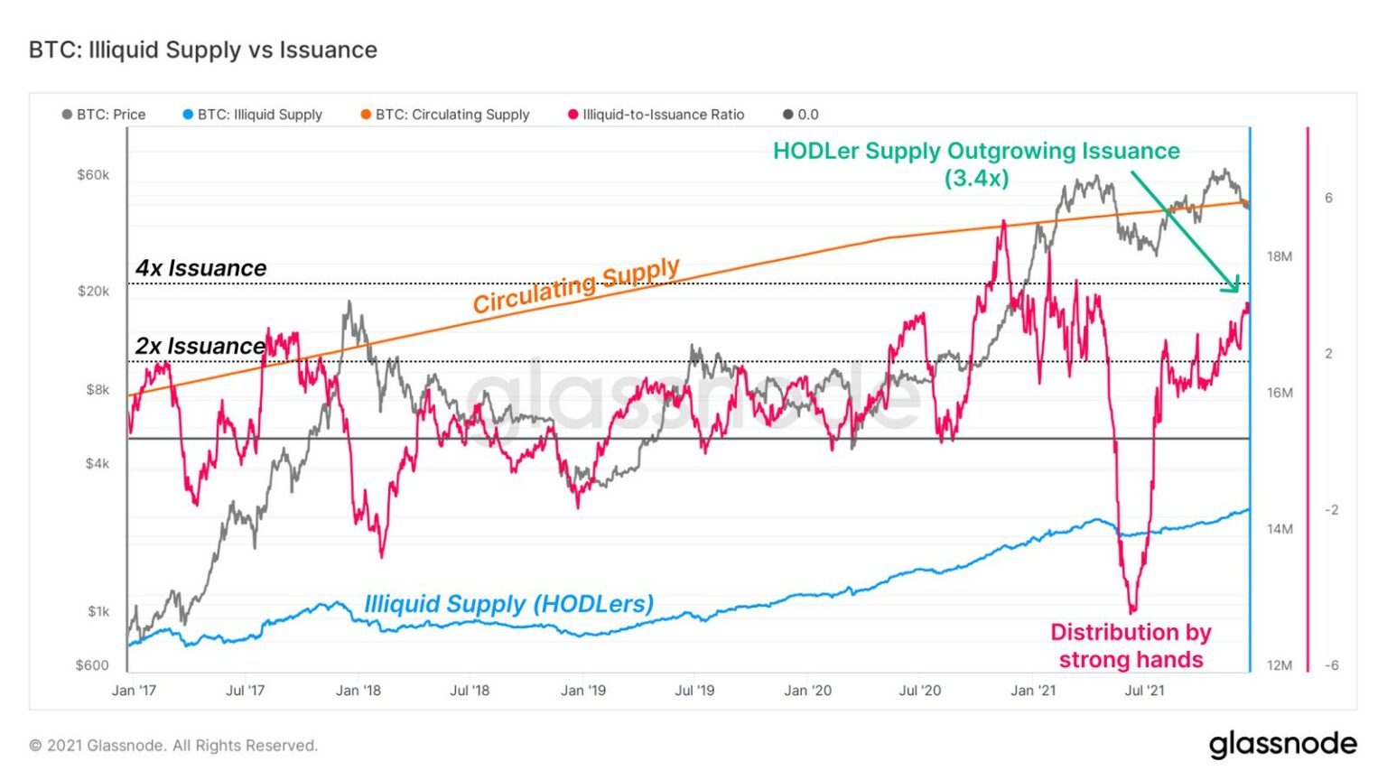Viewport: 1387px width, 780px height.
Task: Select the Jan '19 x-axis marker
Action: click(x=583, y=691)
